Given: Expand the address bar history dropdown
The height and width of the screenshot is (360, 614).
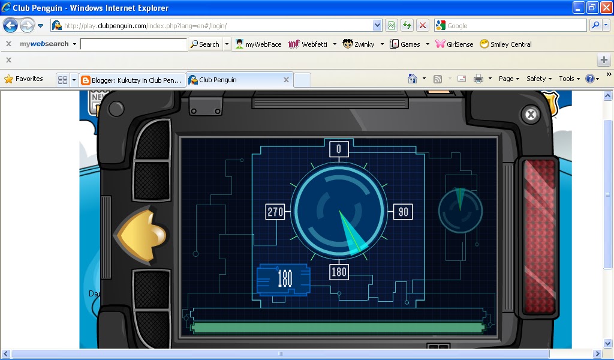Looking at the screenshot, I should 377,26.
